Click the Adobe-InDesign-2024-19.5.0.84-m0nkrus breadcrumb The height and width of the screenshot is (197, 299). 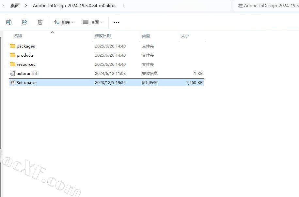click(x=74, y=6)
